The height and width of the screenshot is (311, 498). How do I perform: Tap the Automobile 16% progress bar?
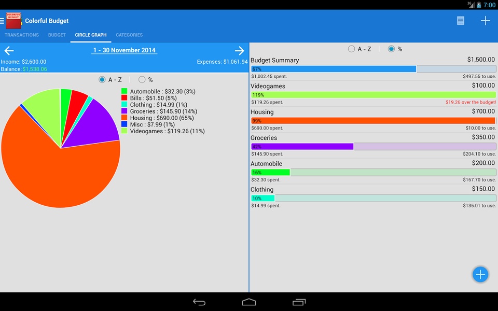click(x=374, y=172)
